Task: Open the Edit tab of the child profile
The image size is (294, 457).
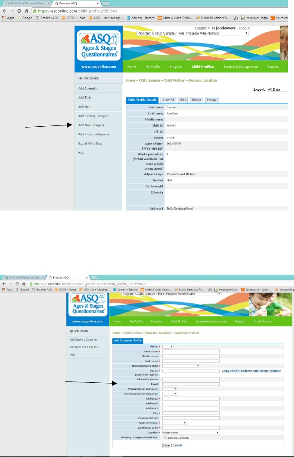Action: coord(183,100)
